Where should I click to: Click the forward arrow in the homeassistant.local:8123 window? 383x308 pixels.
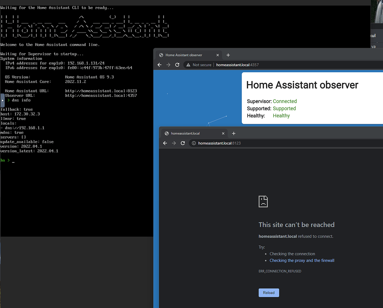click(x=174, y=143)
